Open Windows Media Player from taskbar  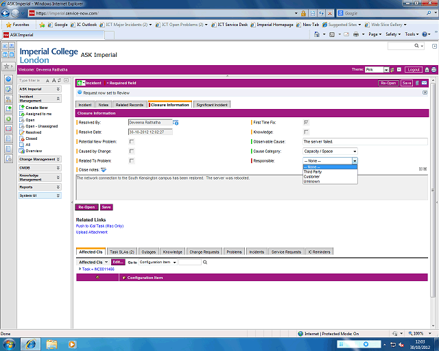[x=71, y=343]
